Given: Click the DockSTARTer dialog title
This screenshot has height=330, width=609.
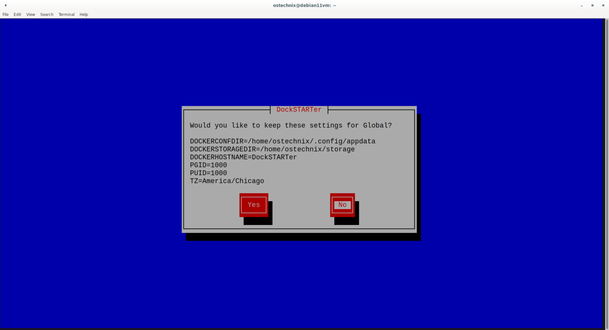Looking at the screenshot, I should pyautogui.click(x=299, y=109).
